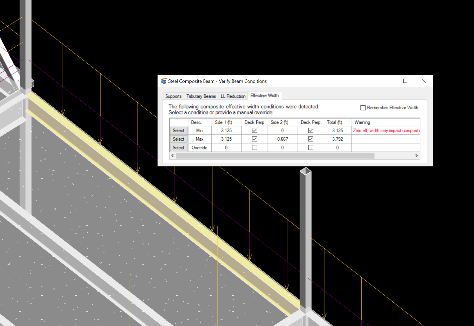Click the right arrow of the horizontal scrollbar
Image resolution: width=474 pixels, height=326 pixels.
417,155
